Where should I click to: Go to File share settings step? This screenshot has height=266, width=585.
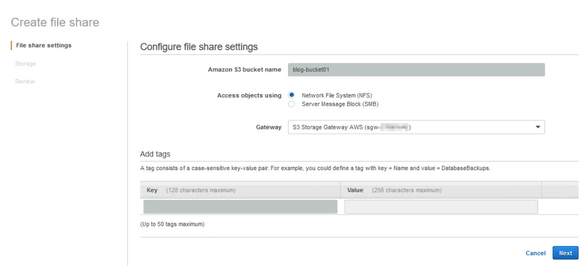43,45
